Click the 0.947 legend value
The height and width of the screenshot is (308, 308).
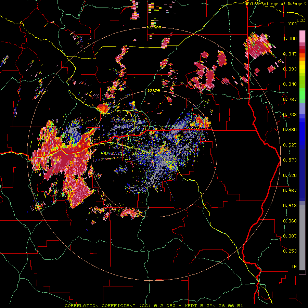point(290,54)
